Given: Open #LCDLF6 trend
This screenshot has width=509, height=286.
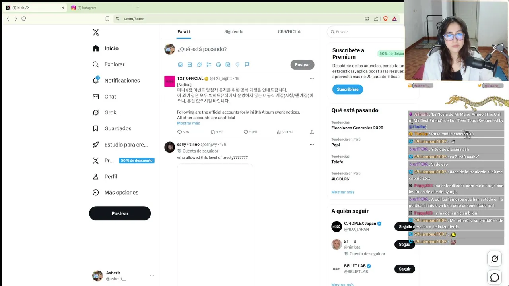Looking at the screenshot, I should click(340, 179).
